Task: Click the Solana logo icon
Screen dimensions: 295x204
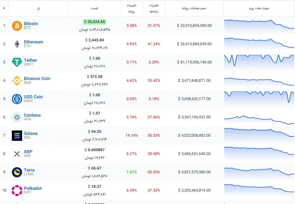Action: (17, 136)
